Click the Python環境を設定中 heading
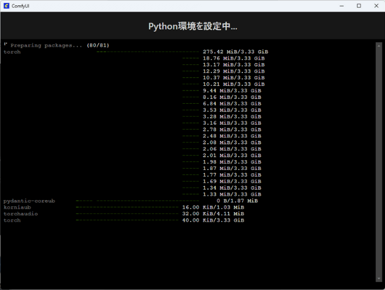 pos(192,26)
